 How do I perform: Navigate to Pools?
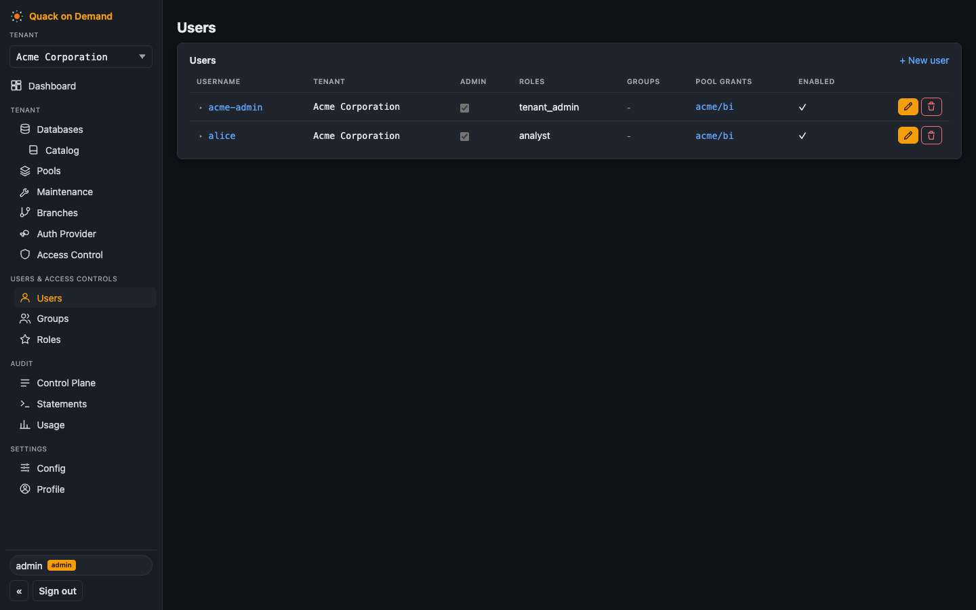point(85,171)
